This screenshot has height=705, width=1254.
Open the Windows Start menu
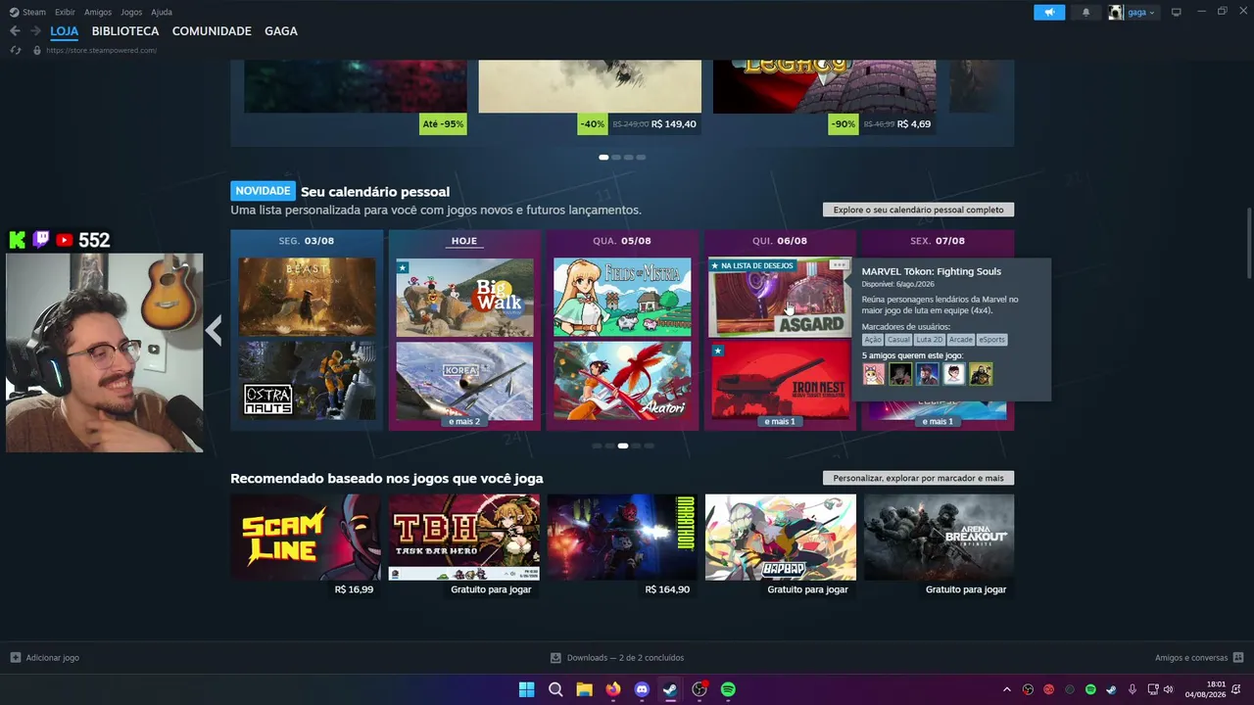click(526, 689)
